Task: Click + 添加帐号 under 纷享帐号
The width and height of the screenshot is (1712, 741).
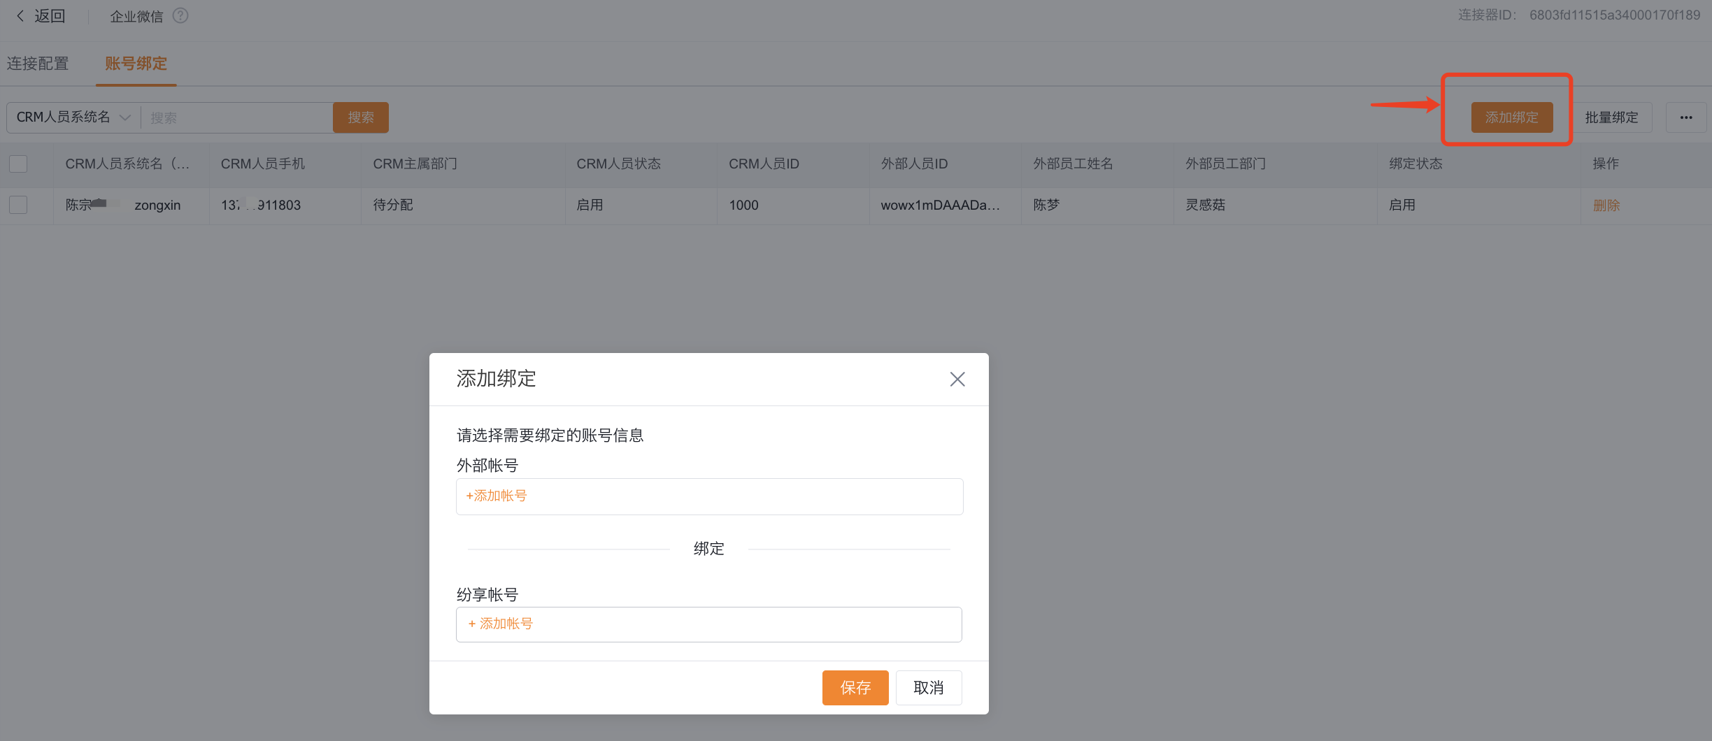Action: coord(501,624)
